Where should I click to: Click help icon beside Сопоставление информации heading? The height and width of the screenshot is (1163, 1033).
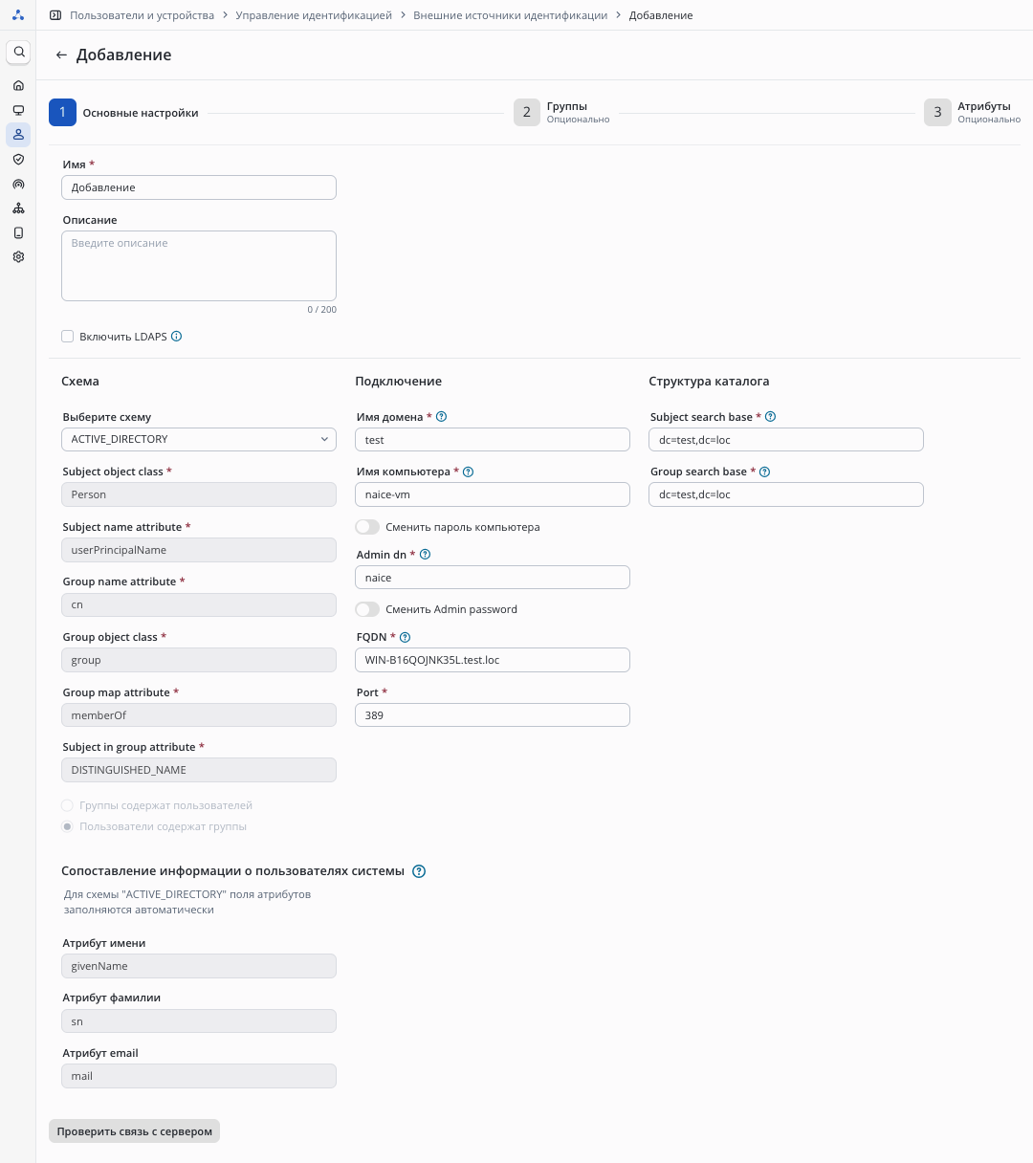[419, 871]
